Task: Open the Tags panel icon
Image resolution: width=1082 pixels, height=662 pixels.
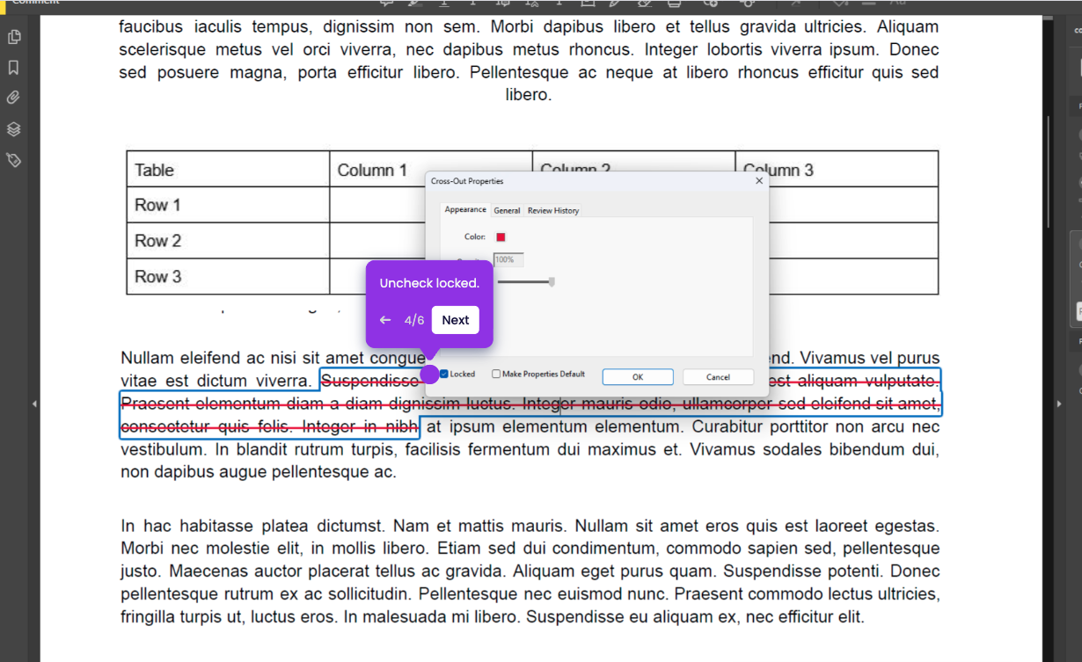Action: [x=13, y=160]
